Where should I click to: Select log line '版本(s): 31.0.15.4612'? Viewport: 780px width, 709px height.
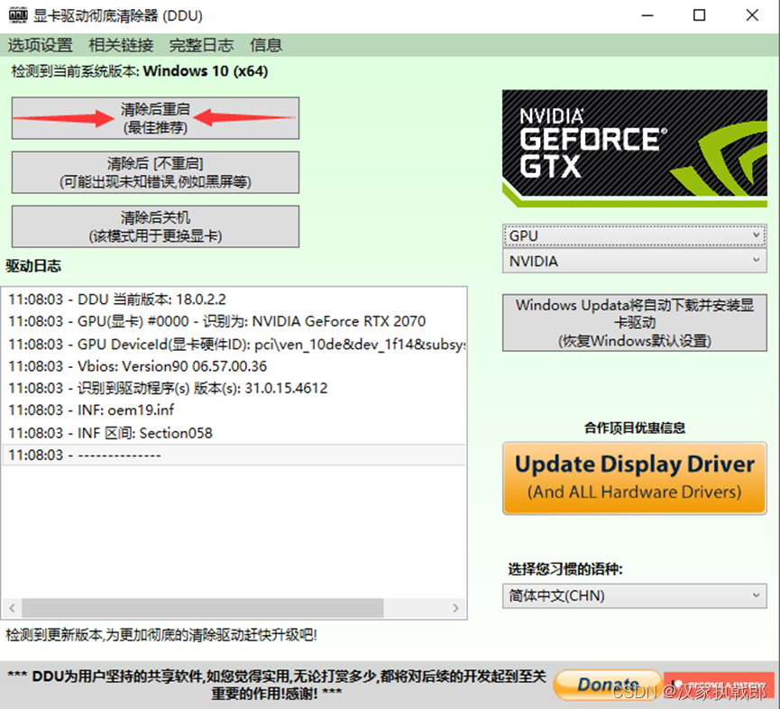click(x=234, y=388)
